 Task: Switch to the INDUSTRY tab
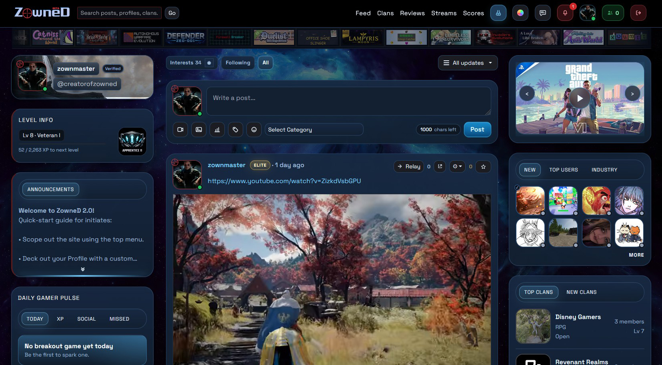tap(604, 170)
